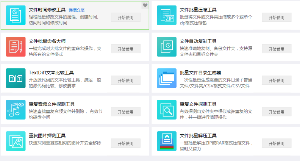The image size is (300, 161).
Task: Click the 重复文件探测工具 magnifier icon
Action: [x=166, y=110]
